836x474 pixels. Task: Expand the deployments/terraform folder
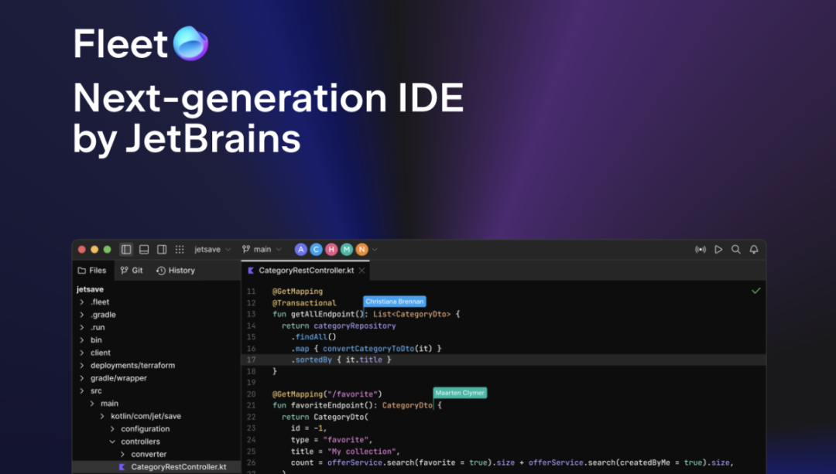coord(82,365)
